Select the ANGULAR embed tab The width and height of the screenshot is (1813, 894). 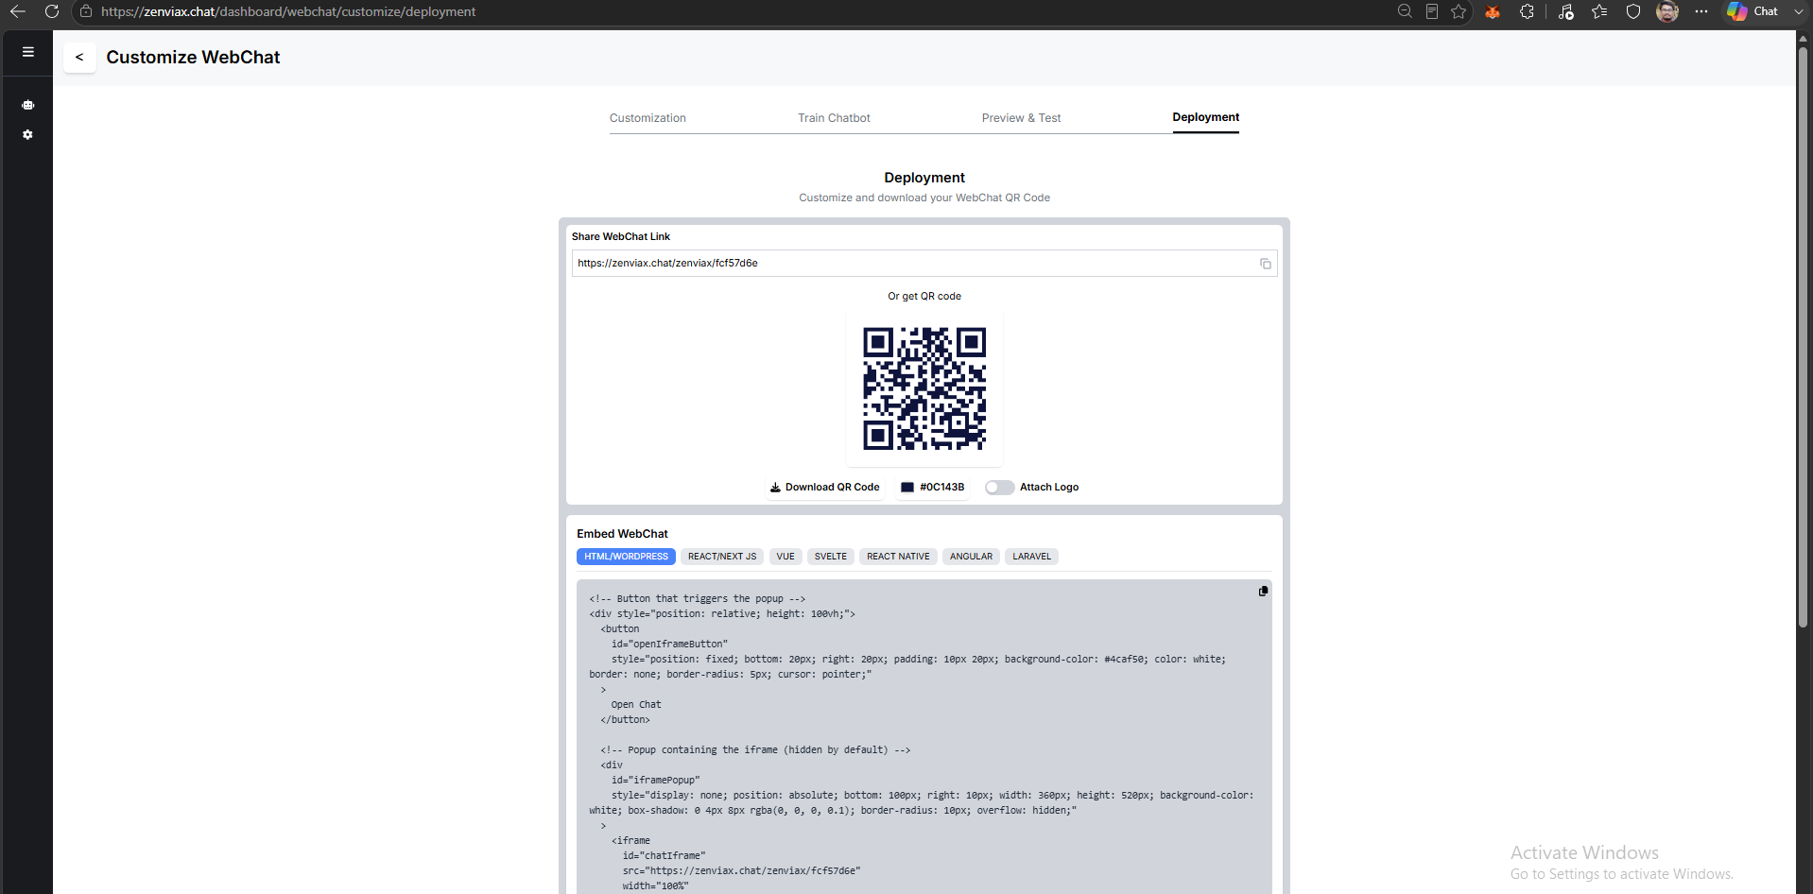coord(971,557)
